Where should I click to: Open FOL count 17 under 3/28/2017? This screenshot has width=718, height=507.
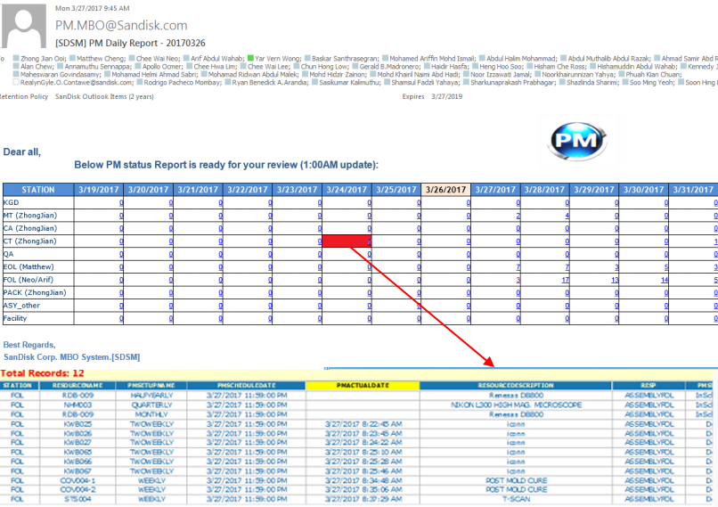tap(565, 280)
